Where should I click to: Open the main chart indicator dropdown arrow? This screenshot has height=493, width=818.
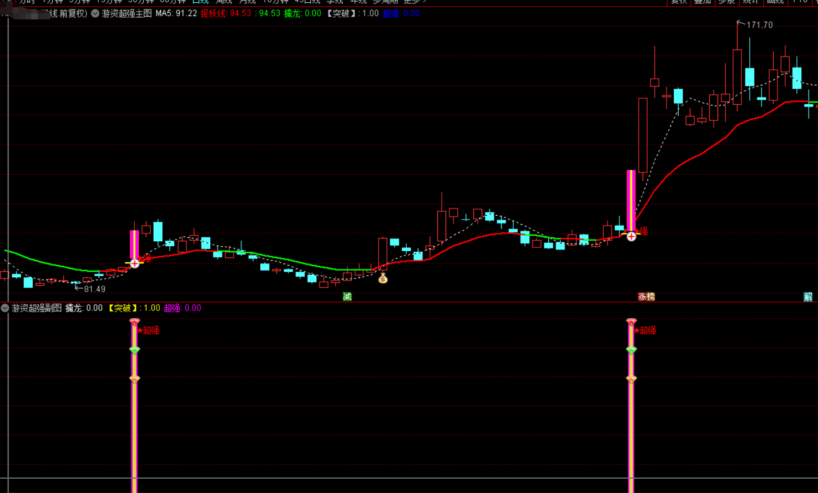pyautogui.click(x=95, y=13)
